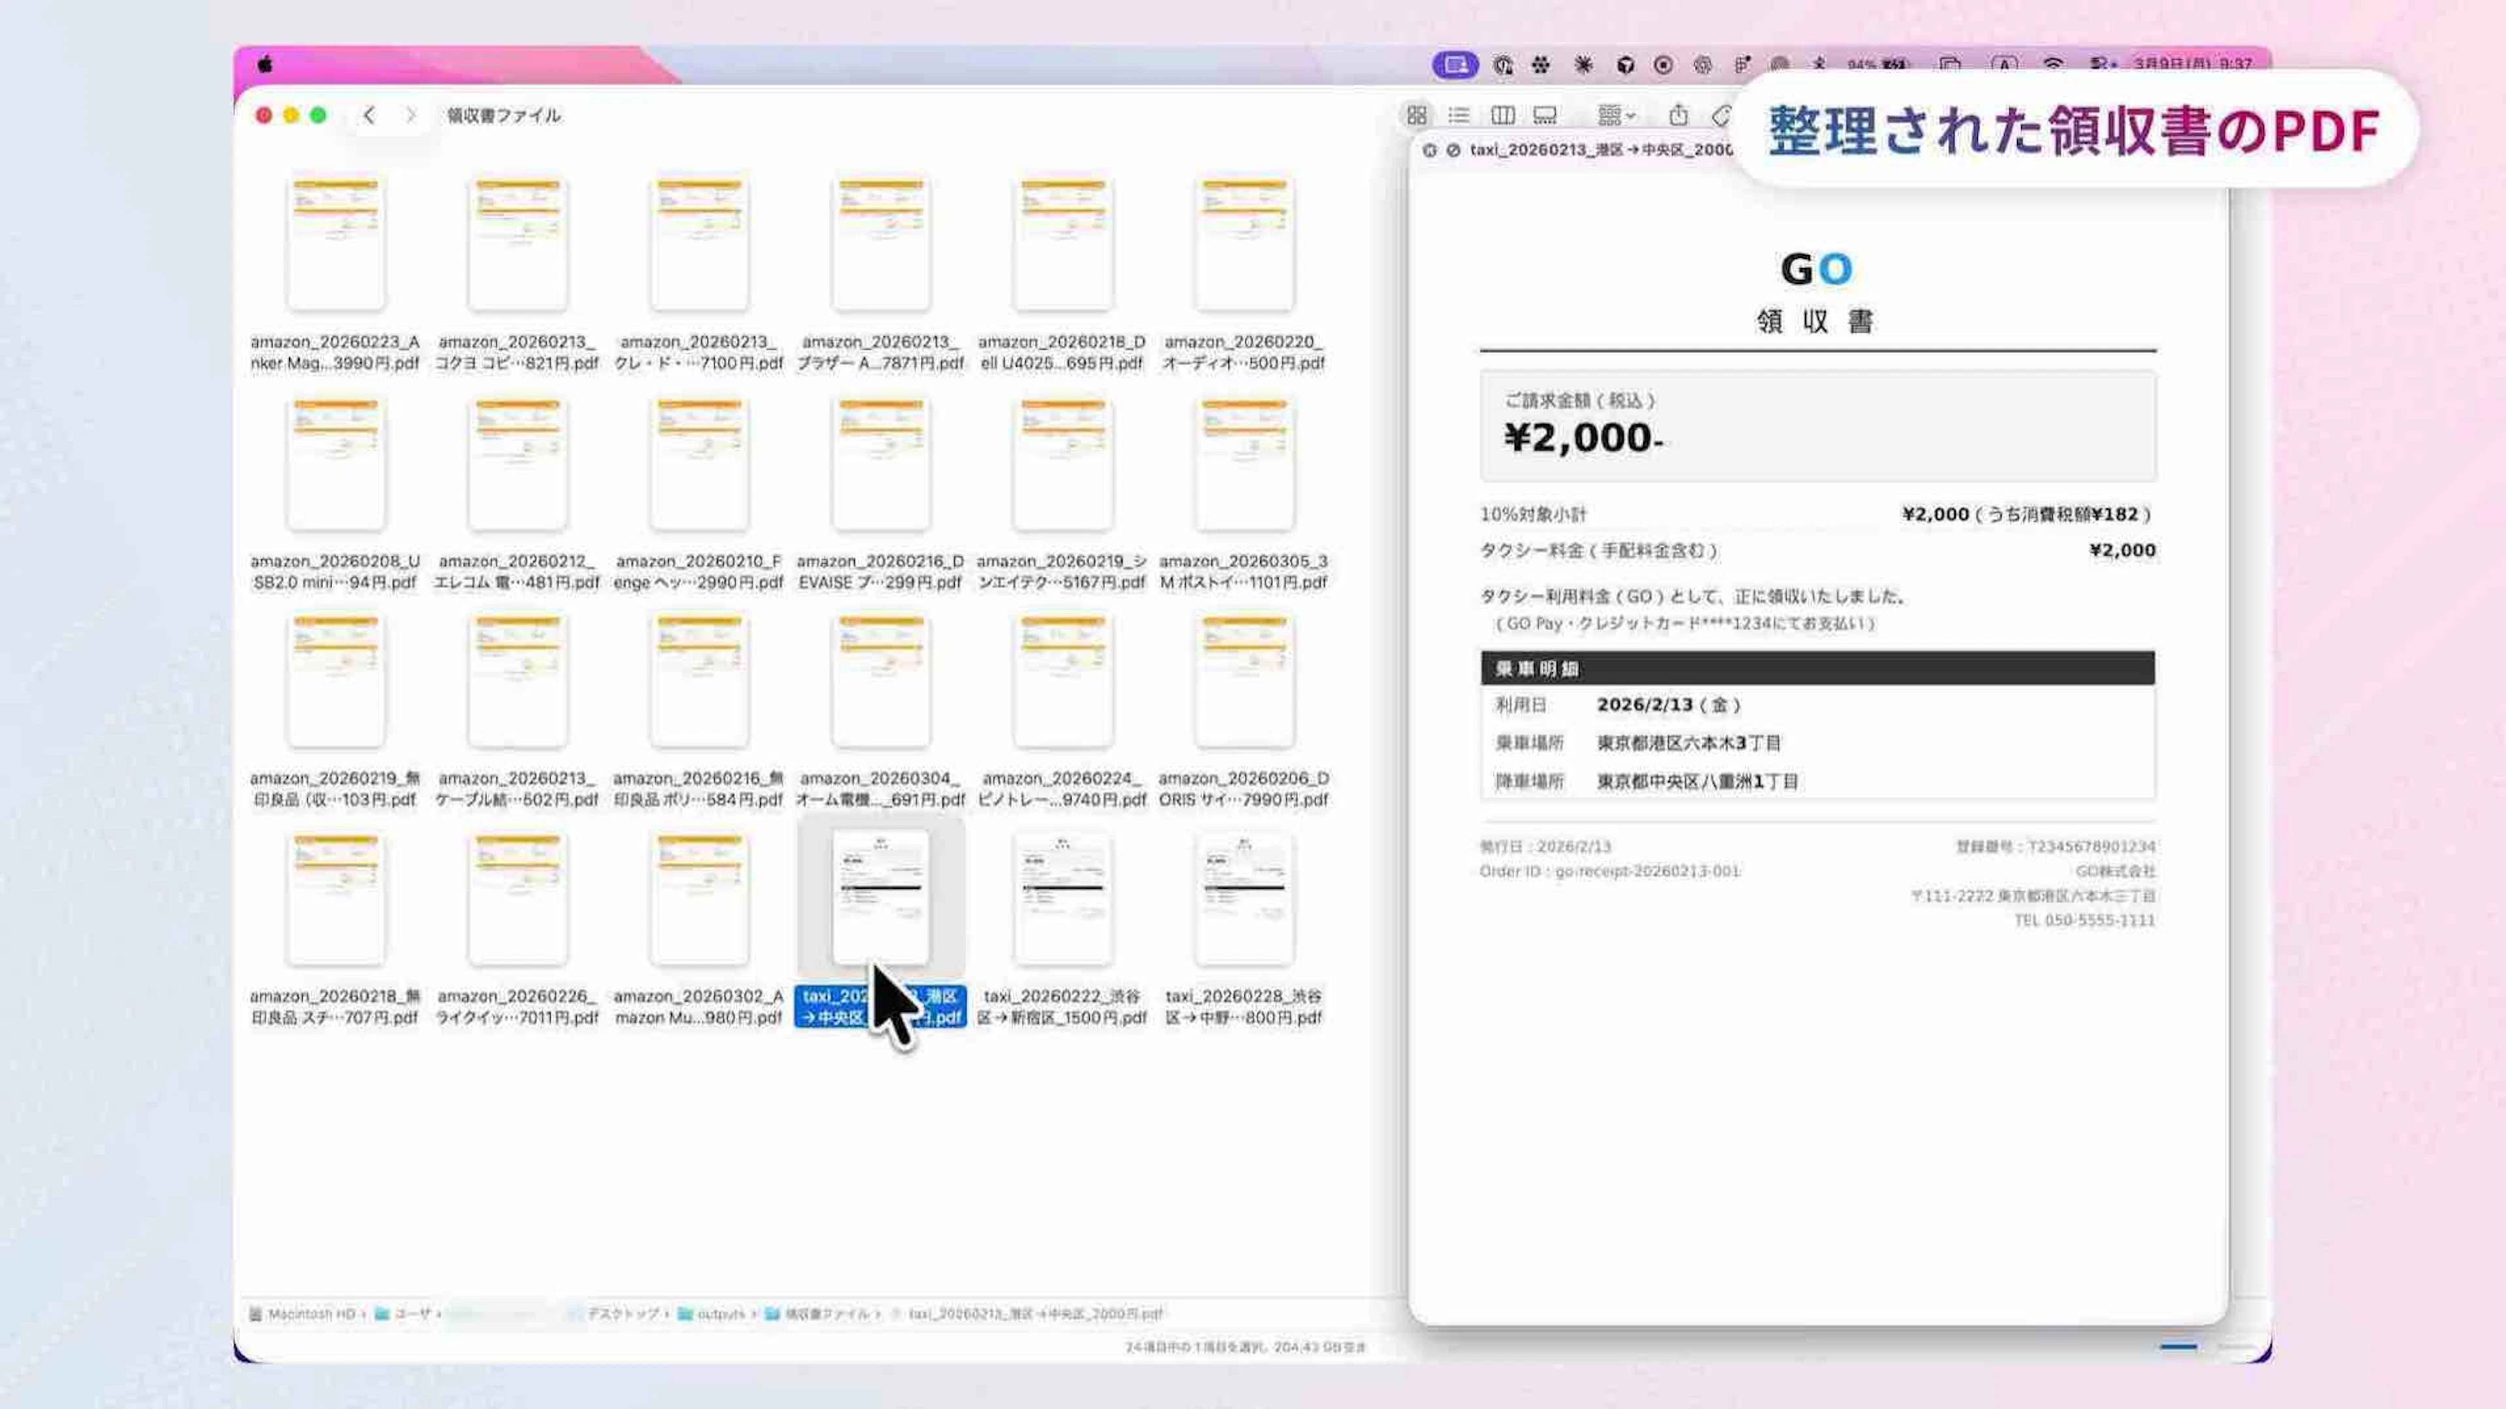2506x1409 pixels.
Task: Switch Finder to column view
Action: click(1502, 116)
